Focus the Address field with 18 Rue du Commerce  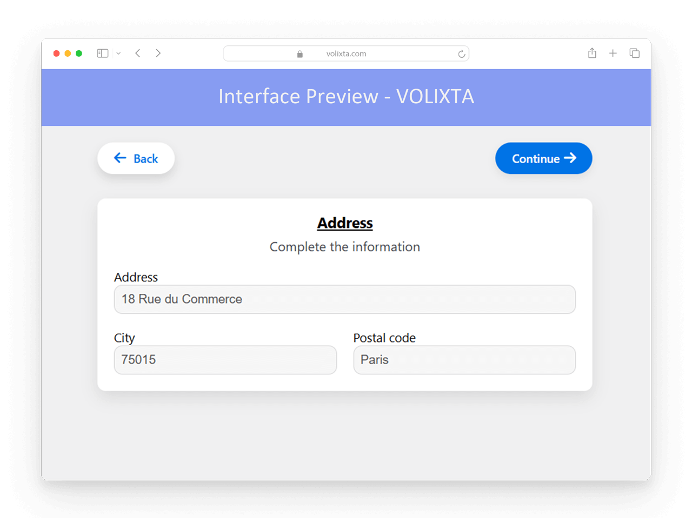(345, 299)
